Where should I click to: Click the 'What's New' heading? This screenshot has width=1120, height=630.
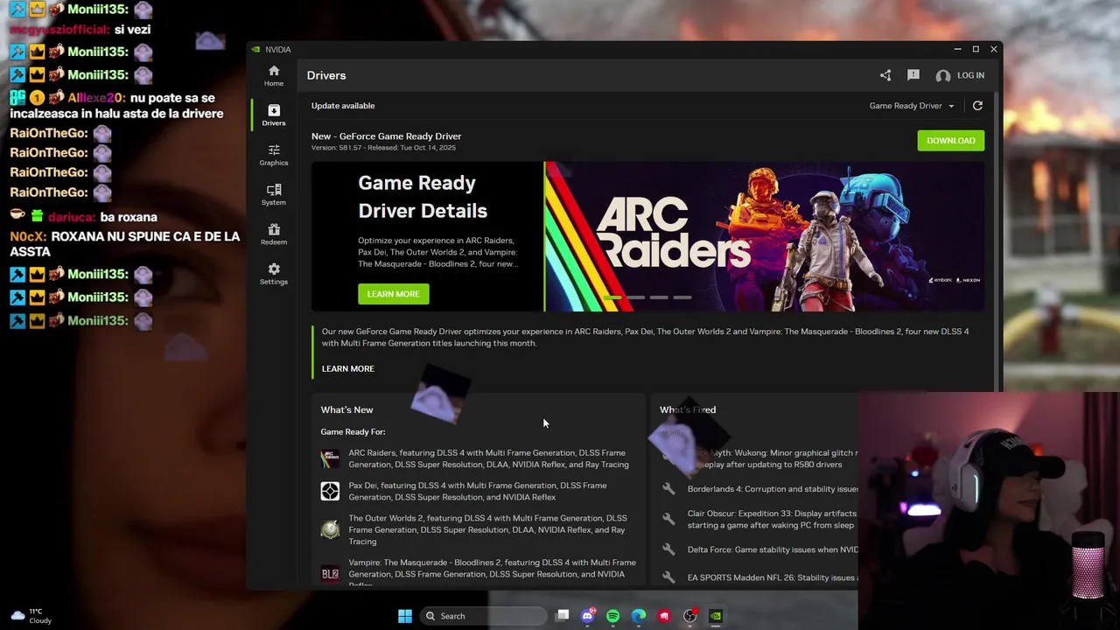[346, 409]
